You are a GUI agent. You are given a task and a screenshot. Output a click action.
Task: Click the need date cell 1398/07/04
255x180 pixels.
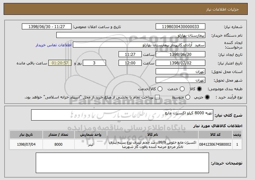[x=26, y=144]
